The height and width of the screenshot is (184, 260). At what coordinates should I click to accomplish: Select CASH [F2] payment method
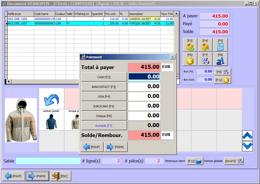[104, 77]
